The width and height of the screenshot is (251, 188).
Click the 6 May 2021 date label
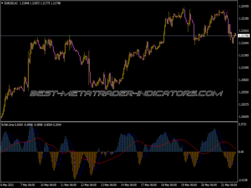8,184
